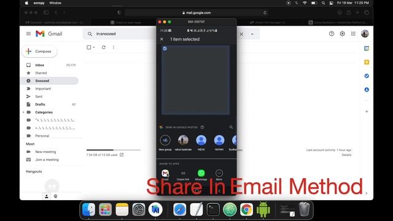Toggle select-all checkbox in Gmail toolbar
393x221 pixels.
[x=88, y=47]
